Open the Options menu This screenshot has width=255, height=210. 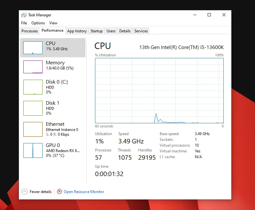[38, 23]
